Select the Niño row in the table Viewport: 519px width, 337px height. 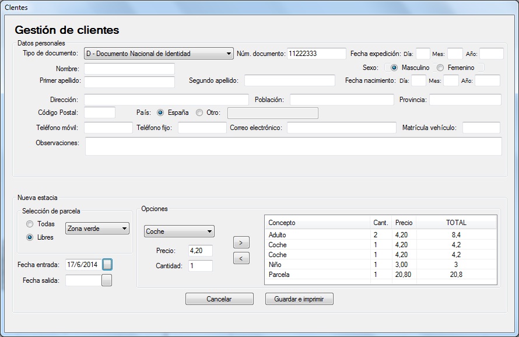(x=381, y=265)
